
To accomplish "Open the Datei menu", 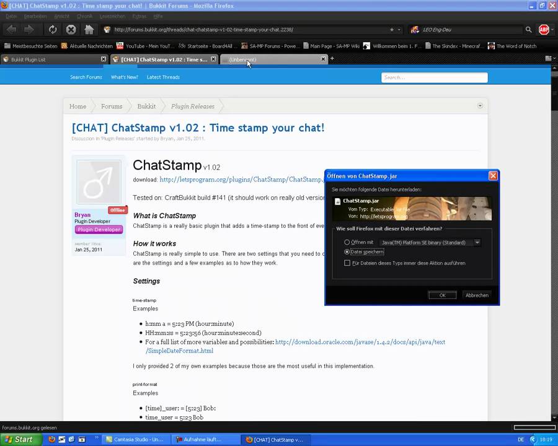I will pos(11,16).
